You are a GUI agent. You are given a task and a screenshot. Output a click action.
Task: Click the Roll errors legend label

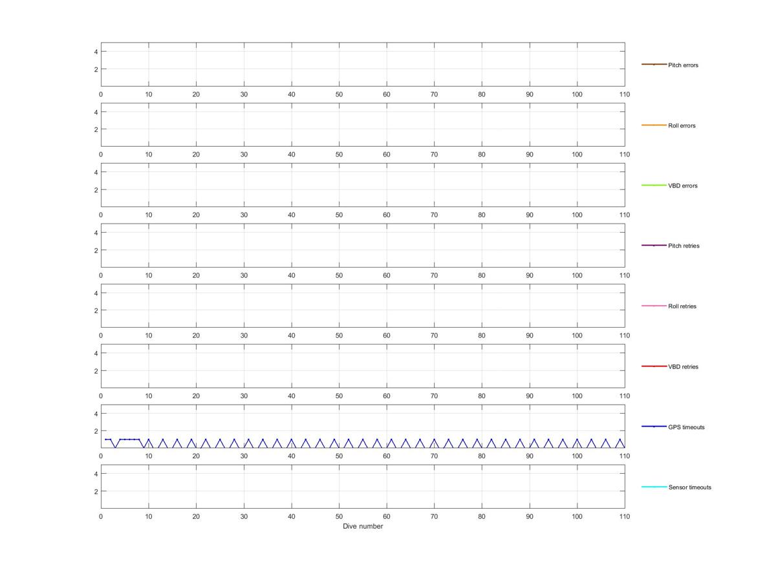tap(682, 125)
